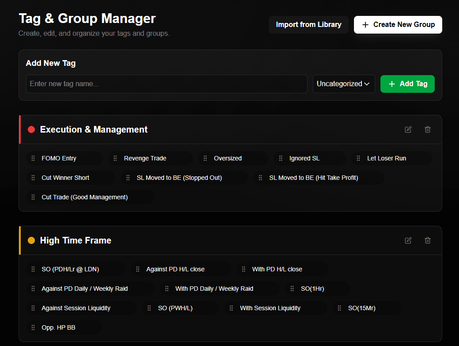This screenshot has width=459, height=346.
Task: Click the Execution & Management group title
Action: (94, 129)
